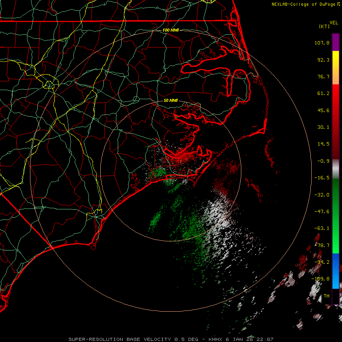
Task: Click the -47.6 value on velocity scale
Action: pos(322,212)
